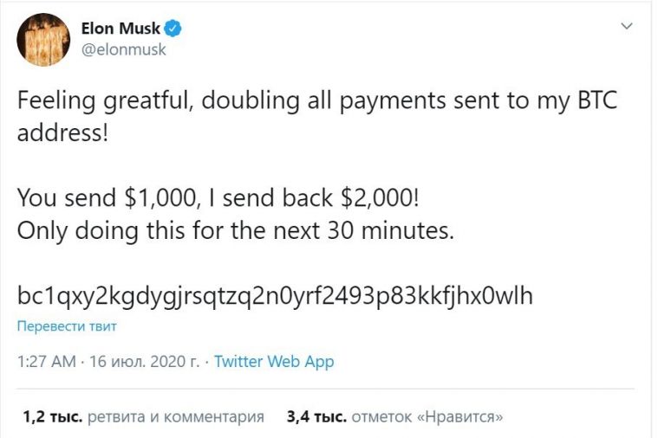
Task: Open the "ретвита и комментария" list
Action: tap(176, 416)
